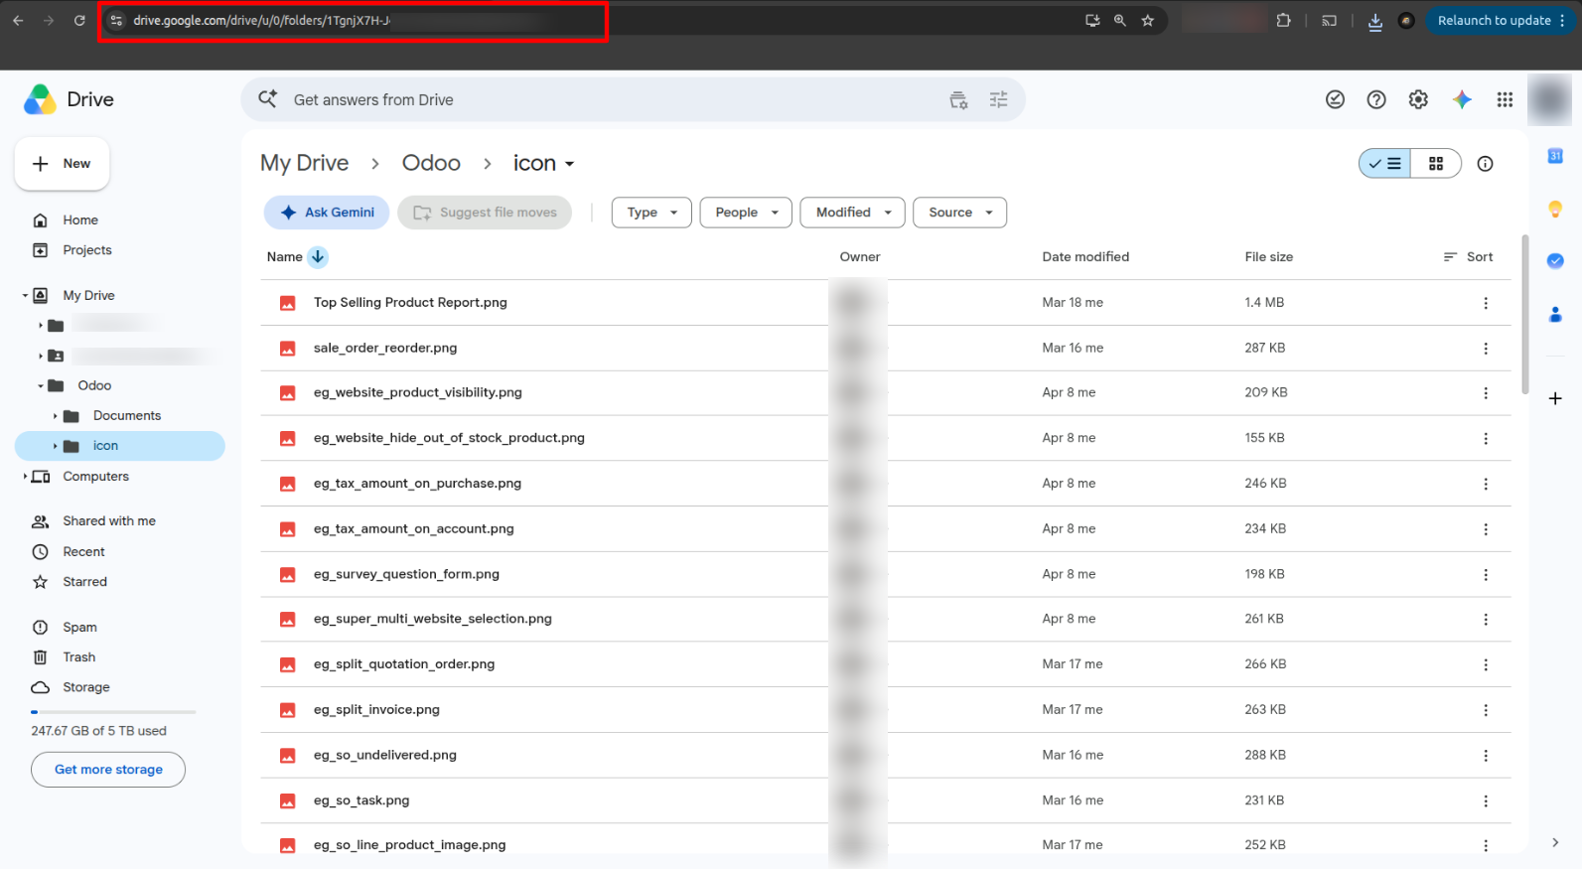This screenshot has height=869, width=1582.
Task: Open Google Calendar side panel icon
Action: [1555, 156]
